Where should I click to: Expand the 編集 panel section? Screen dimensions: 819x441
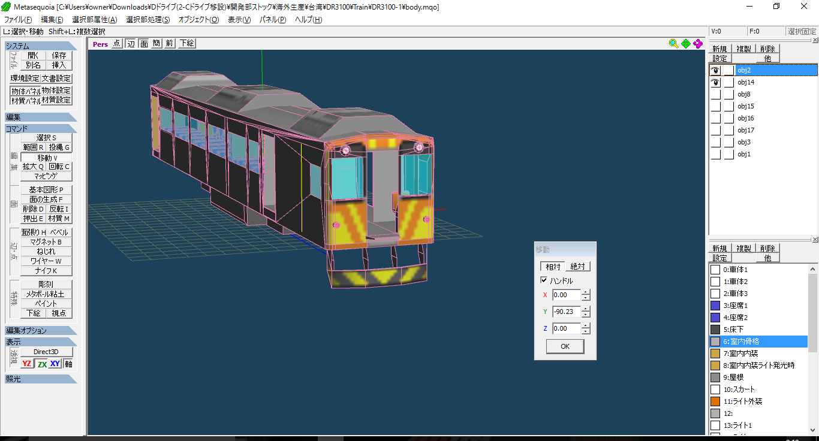point(41,117)
